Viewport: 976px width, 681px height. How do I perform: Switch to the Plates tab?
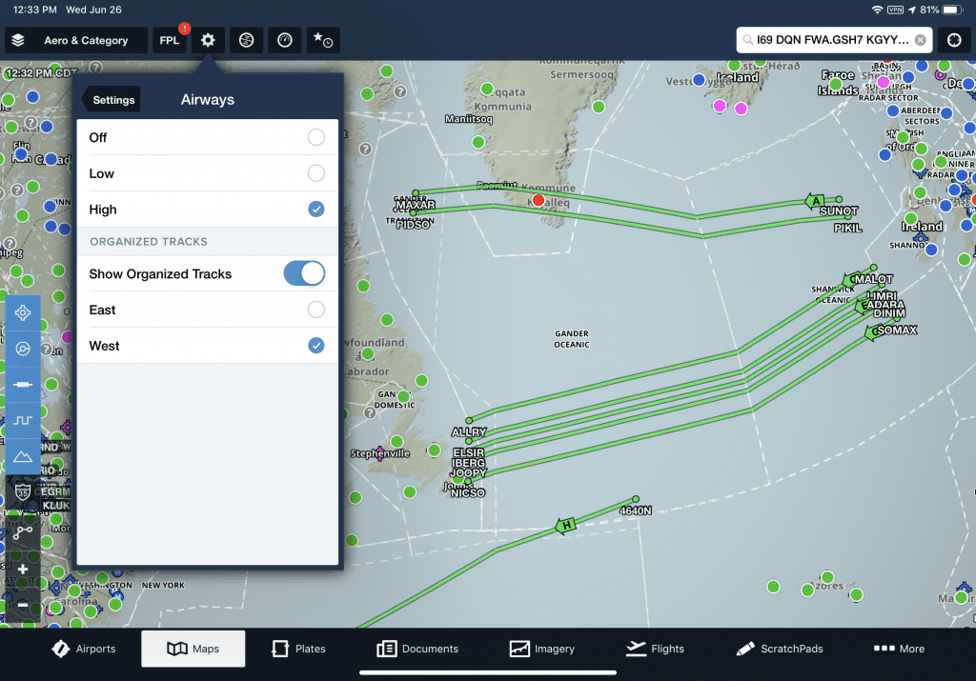point(298,649)
